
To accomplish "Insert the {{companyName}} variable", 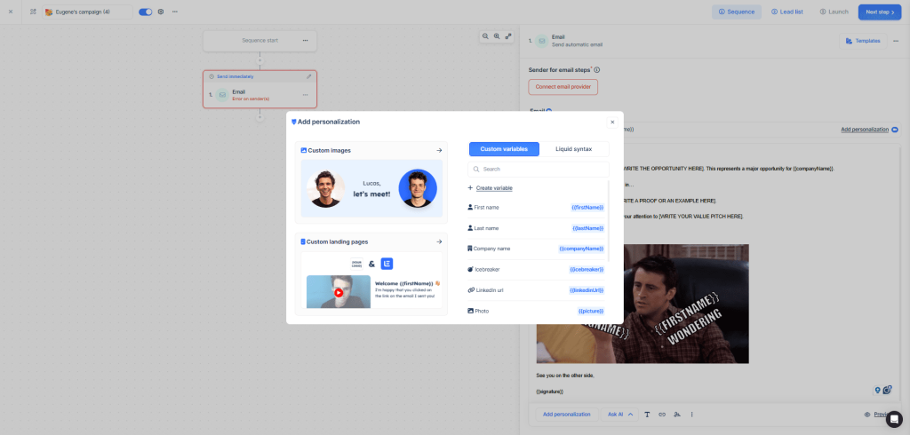I will click(x=581, y=249).
